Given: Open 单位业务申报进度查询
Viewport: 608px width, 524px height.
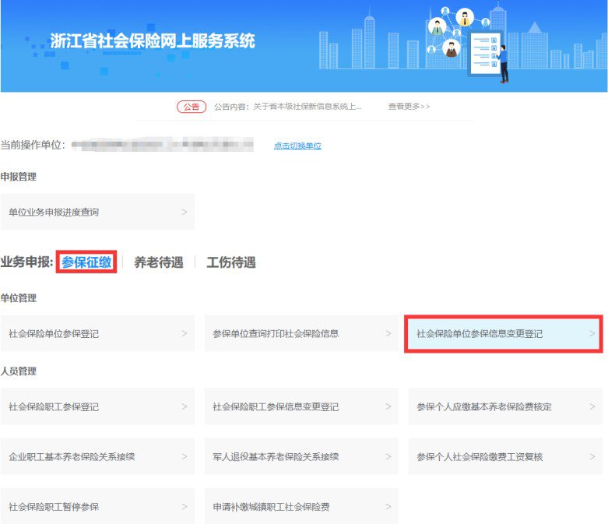Looking at the screenshot, I should [97, 212].
